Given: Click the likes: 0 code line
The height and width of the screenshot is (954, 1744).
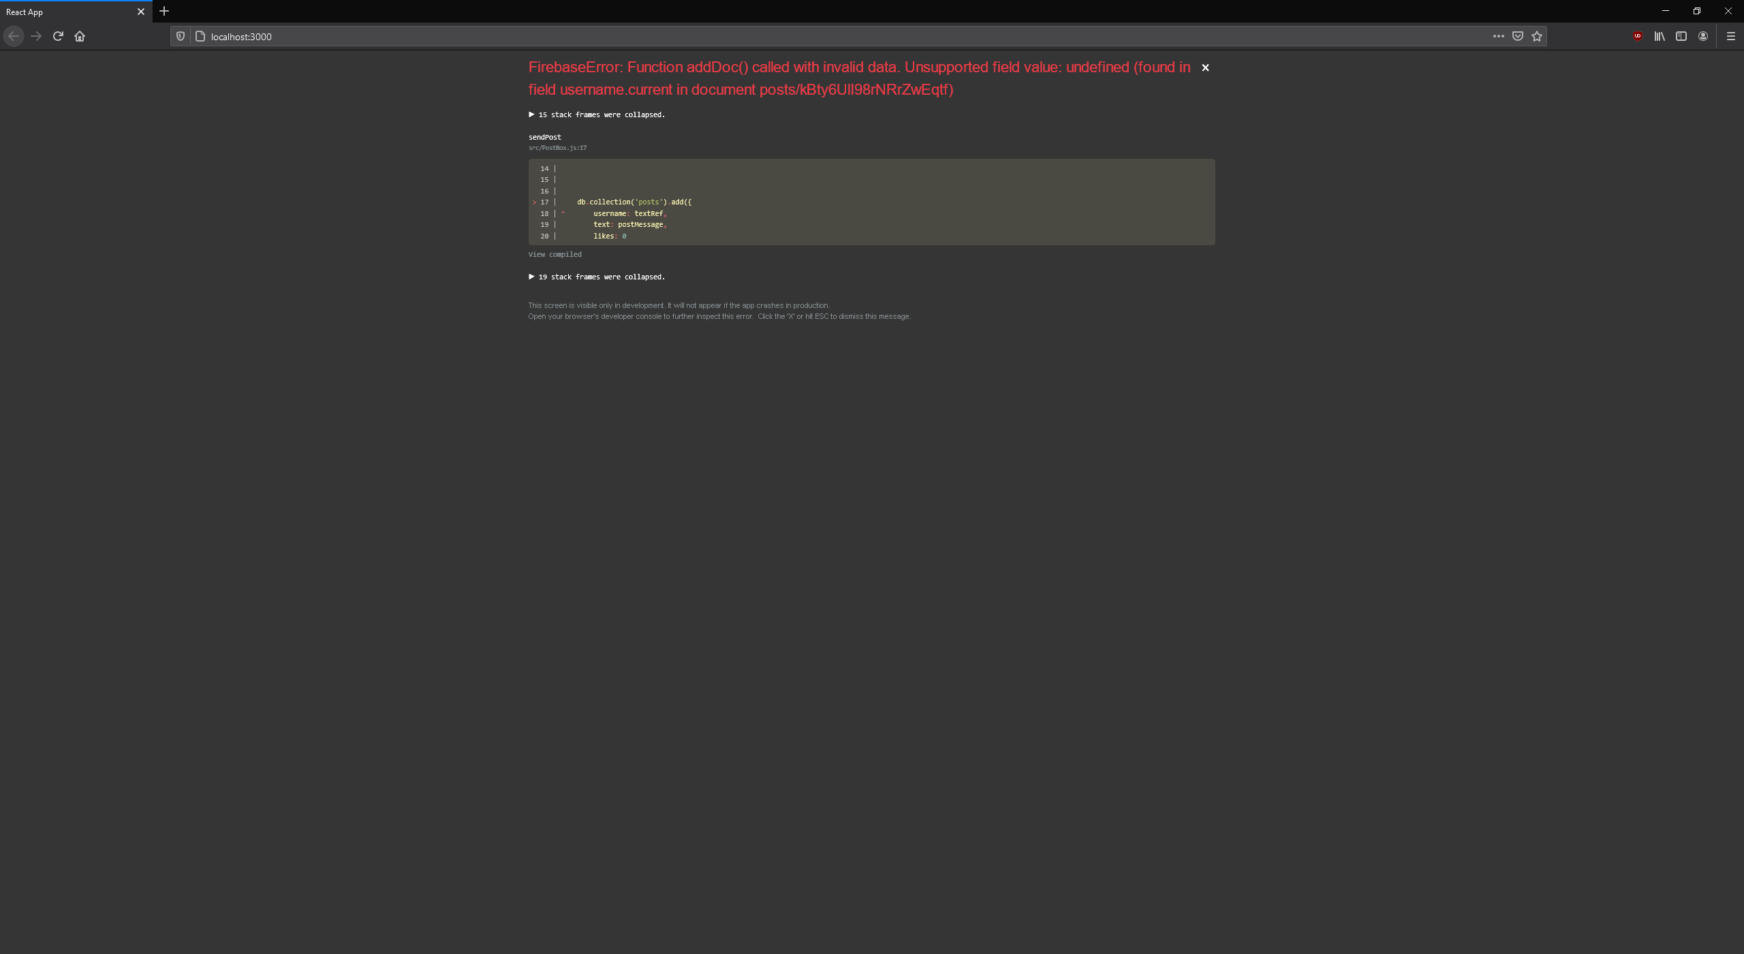Looking at the screenshot, I should coord(610,236).
